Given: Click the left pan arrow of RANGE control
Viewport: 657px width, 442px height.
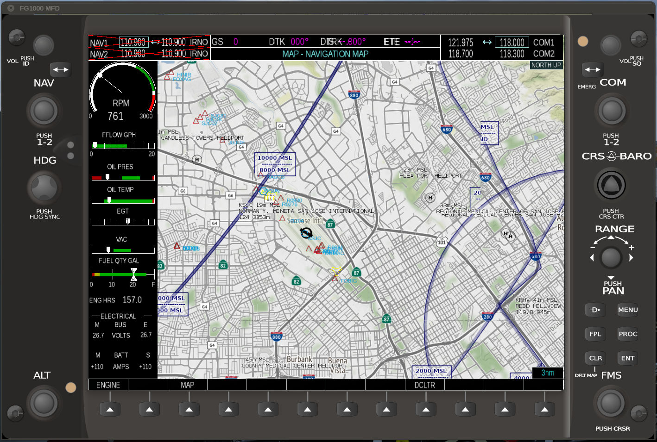Looking at the screenshot, I should click(592, 258).
